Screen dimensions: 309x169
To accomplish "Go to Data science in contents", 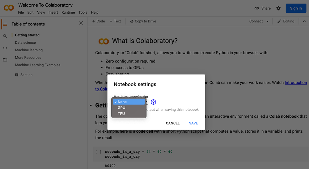I will (25, 42).
